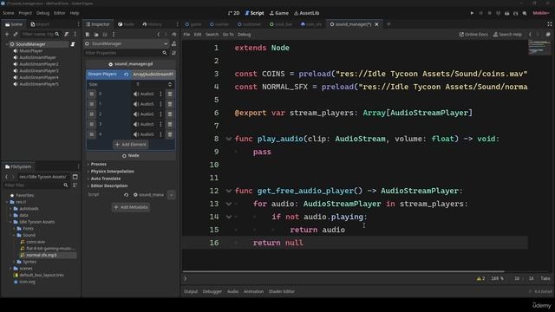The image size is (555, 312).
Task: Delete array element 4 with trash icon
Action: coord(170,134)
